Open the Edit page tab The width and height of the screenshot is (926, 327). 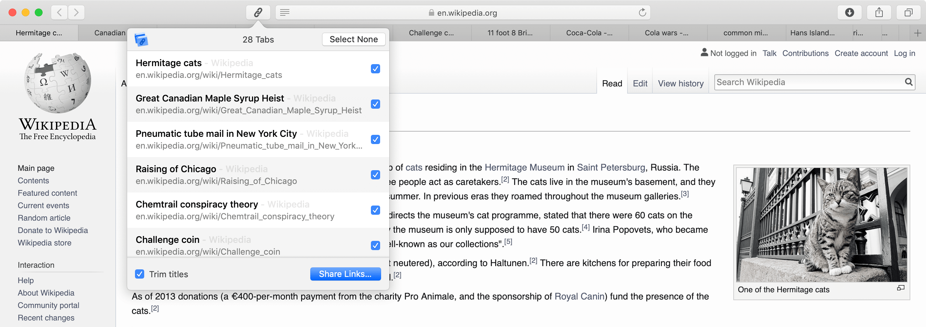[x=640, y=84]
